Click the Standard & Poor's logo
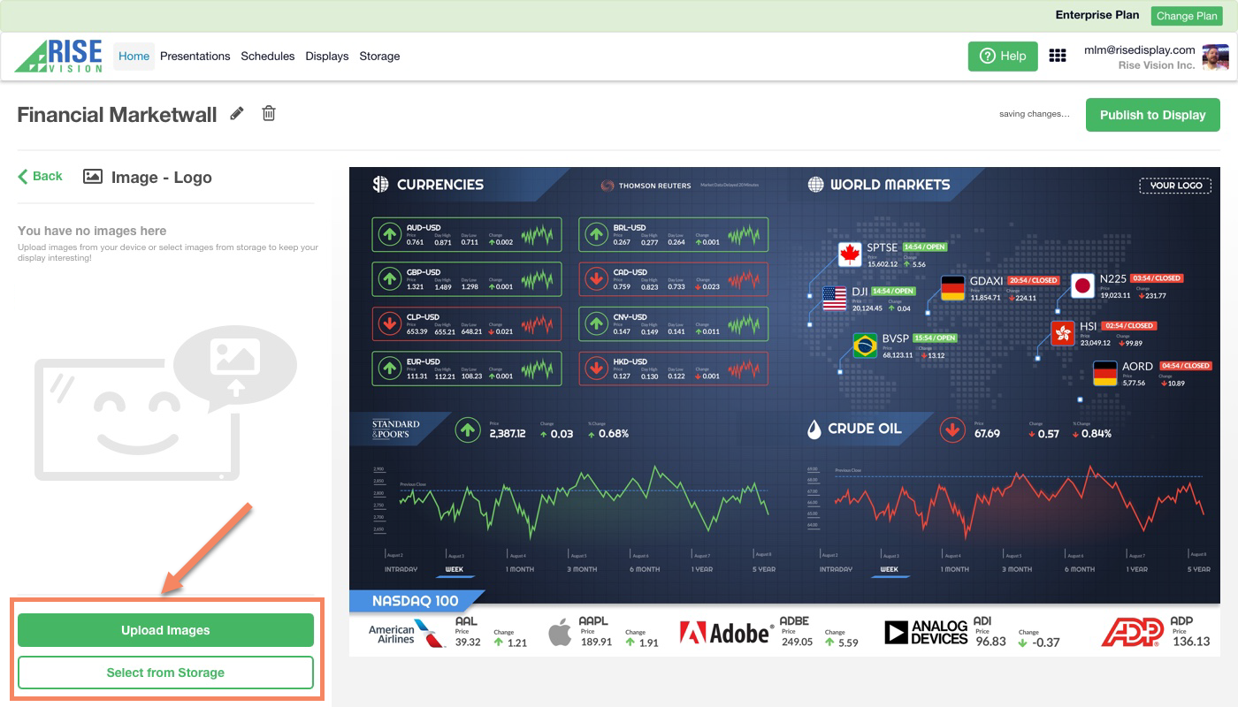Screen dimensions: 1238x707 coord(395,430)
